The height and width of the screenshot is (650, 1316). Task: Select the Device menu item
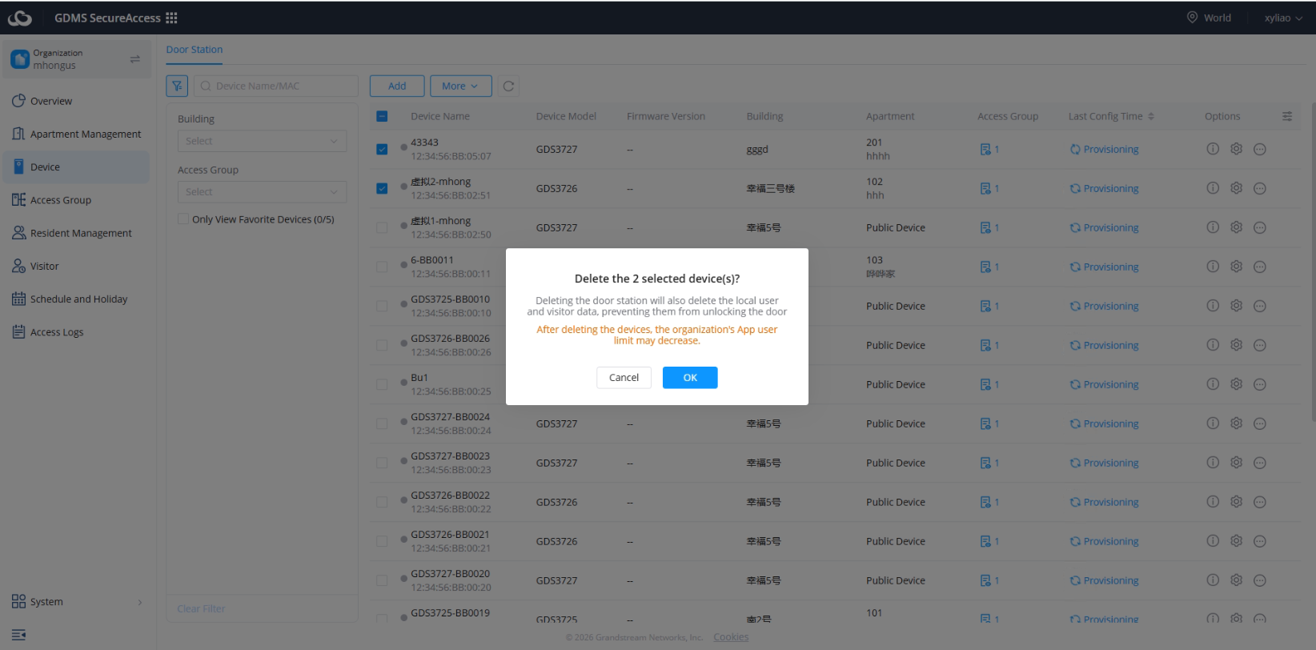77,167
